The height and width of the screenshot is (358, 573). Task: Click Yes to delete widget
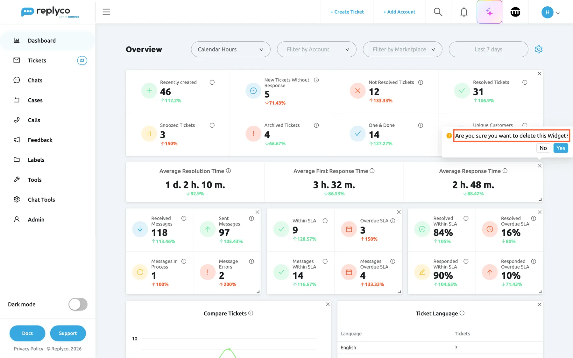[561, 148]
